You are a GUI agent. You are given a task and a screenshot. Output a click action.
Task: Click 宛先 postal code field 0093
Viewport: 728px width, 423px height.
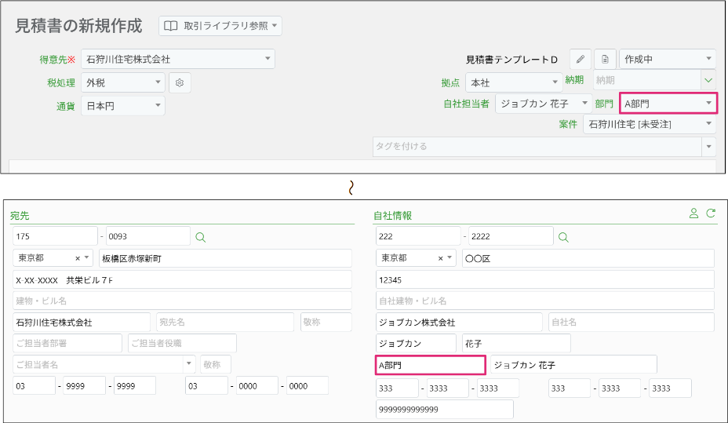click(148, 236)
